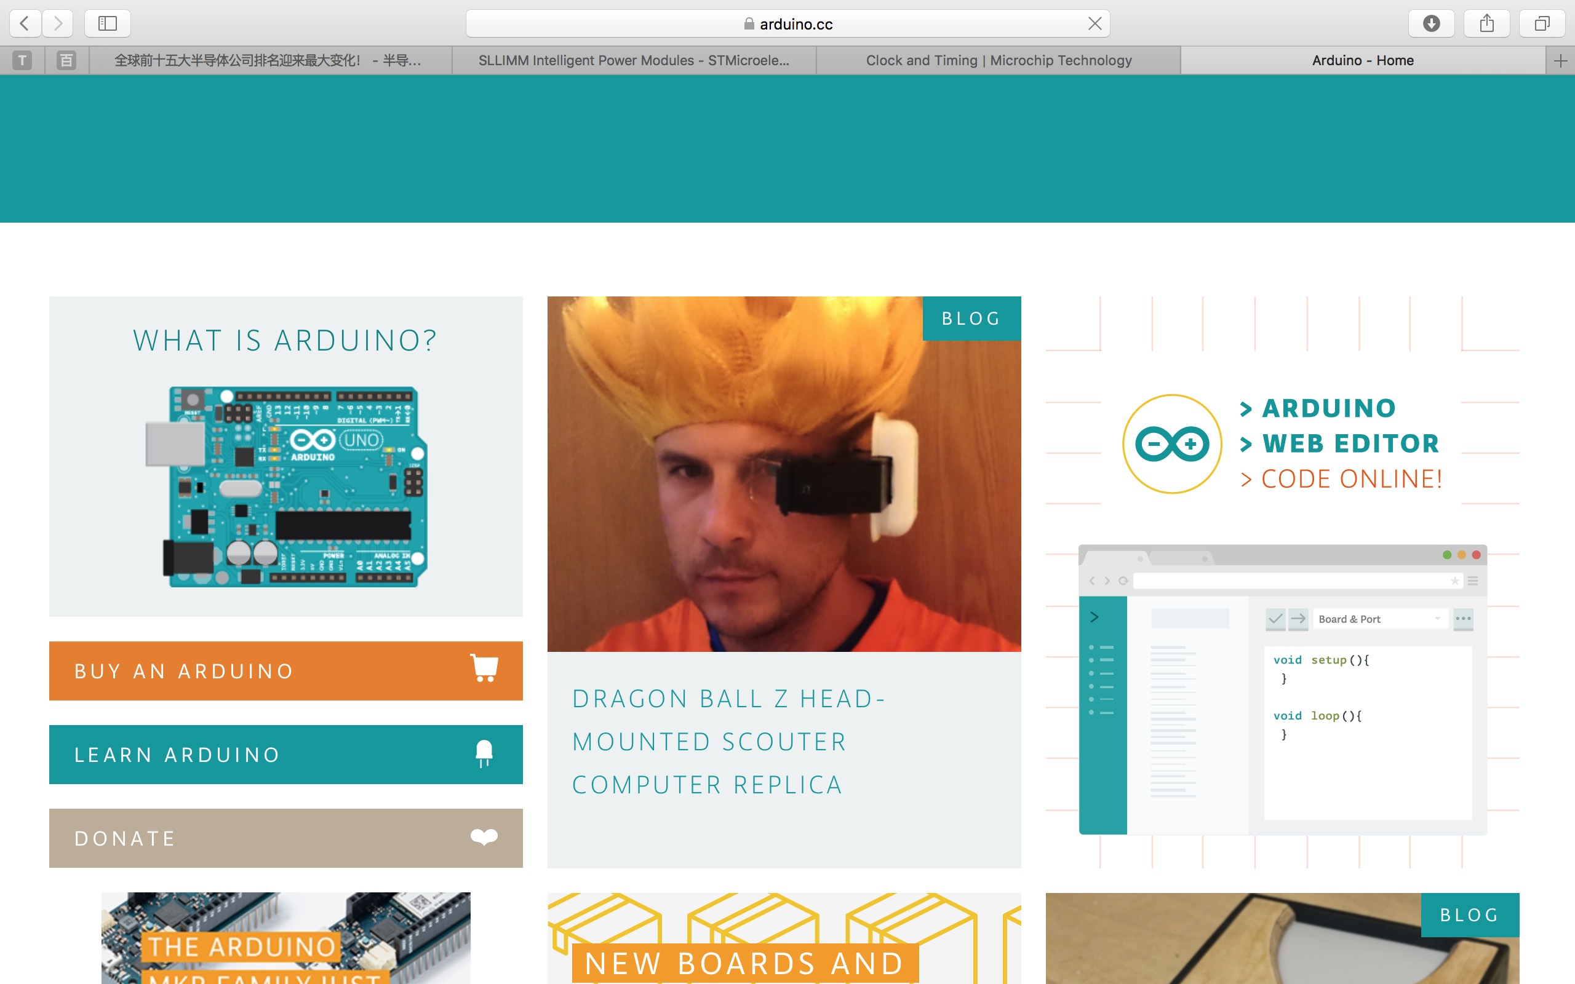The height and width of the screenshot is (984, 1575).
Task: Toggle the Safari sidebar button
Action: point(108,23)
